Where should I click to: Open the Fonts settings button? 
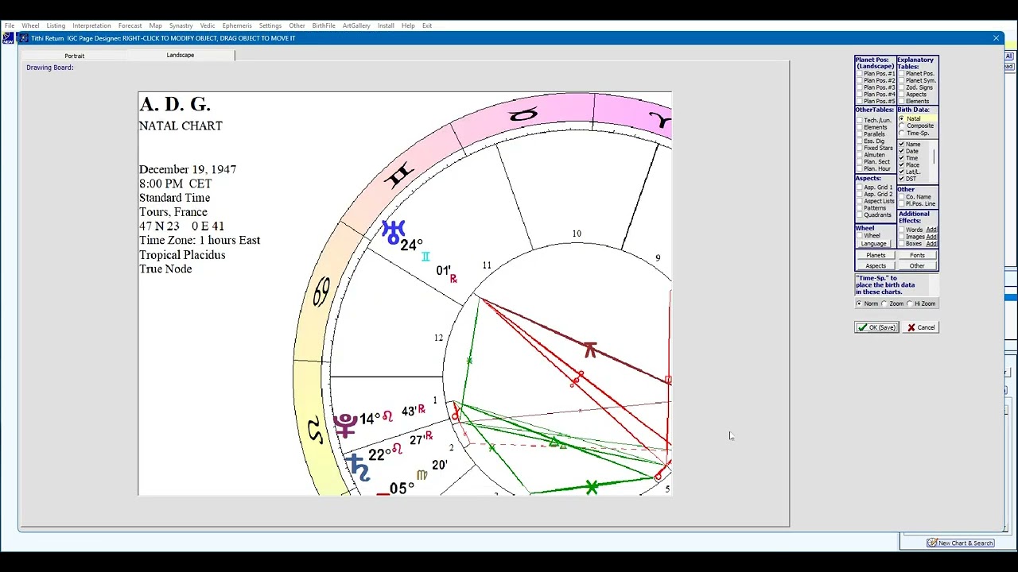(x=917, y=255)
